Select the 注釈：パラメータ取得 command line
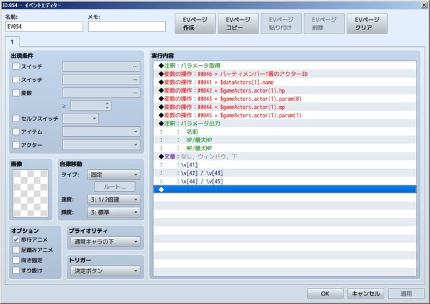 tap(285, 66)
